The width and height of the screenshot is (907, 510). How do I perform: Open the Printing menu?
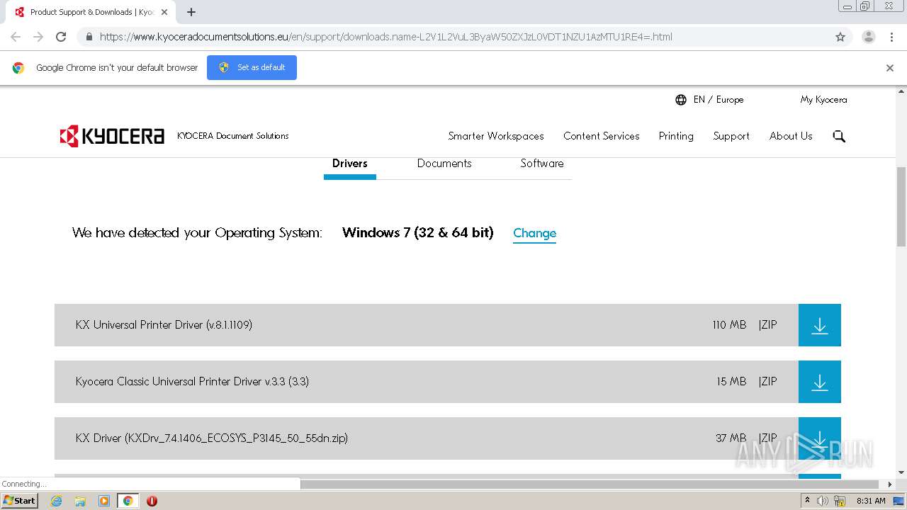676,136
